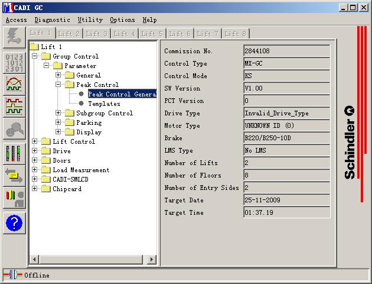The height and width of the screenshot is (284, 372).
Task: Expand the CADI-SMLCD folder
Action: (35, 179)
